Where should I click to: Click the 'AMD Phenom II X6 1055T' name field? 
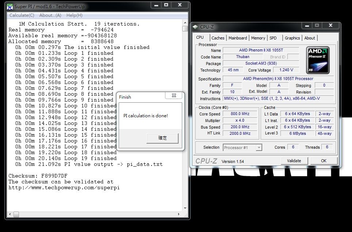261,50
